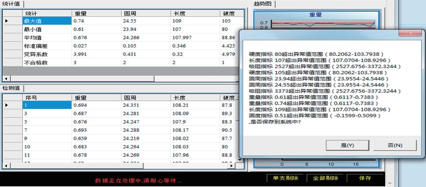The height and width of the screenshot is (187, 426).
Task: Open the 趋势图 tab
Action: [x=263, y=4]
